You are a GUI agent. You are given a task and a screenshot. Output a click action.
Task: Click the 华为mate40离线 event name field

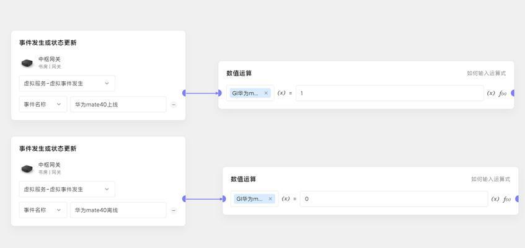[118, 210]
